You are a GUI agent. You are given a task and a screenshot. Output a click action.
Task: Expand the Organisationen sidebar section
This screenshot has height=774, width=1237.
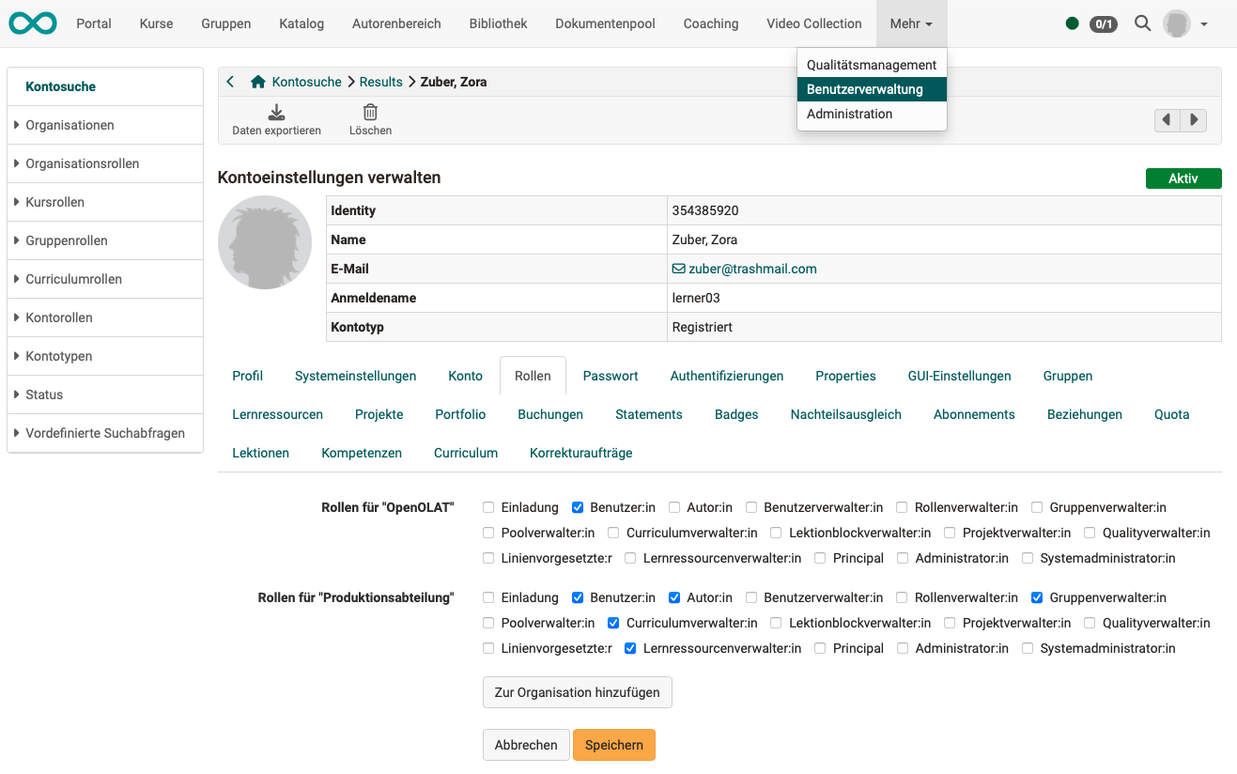tap(70, 124)
